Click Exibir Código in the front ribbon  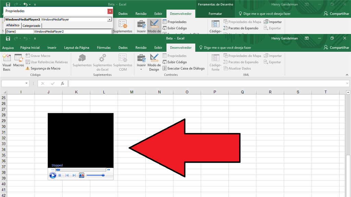[174, 62]
